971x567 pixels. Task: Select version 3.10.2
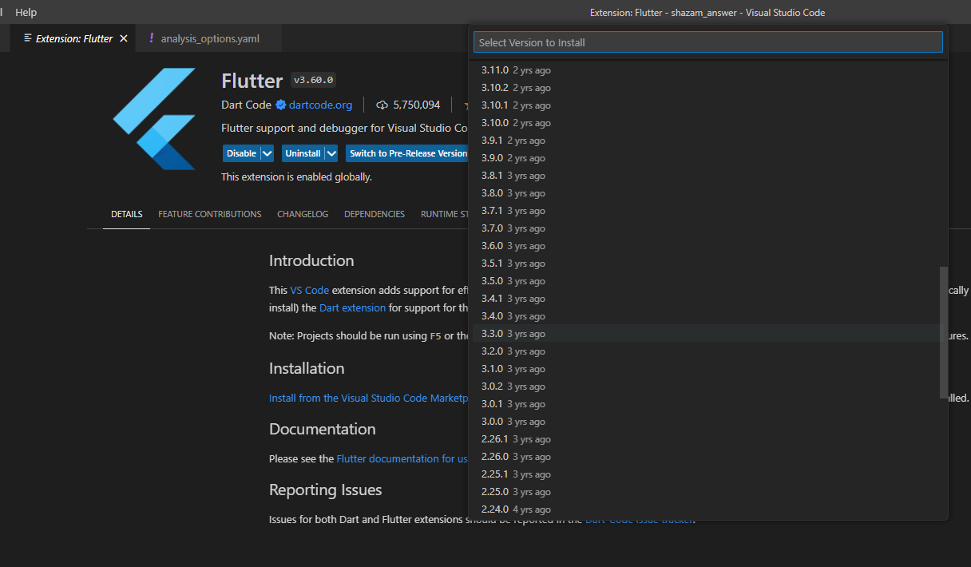pos(708,88)
